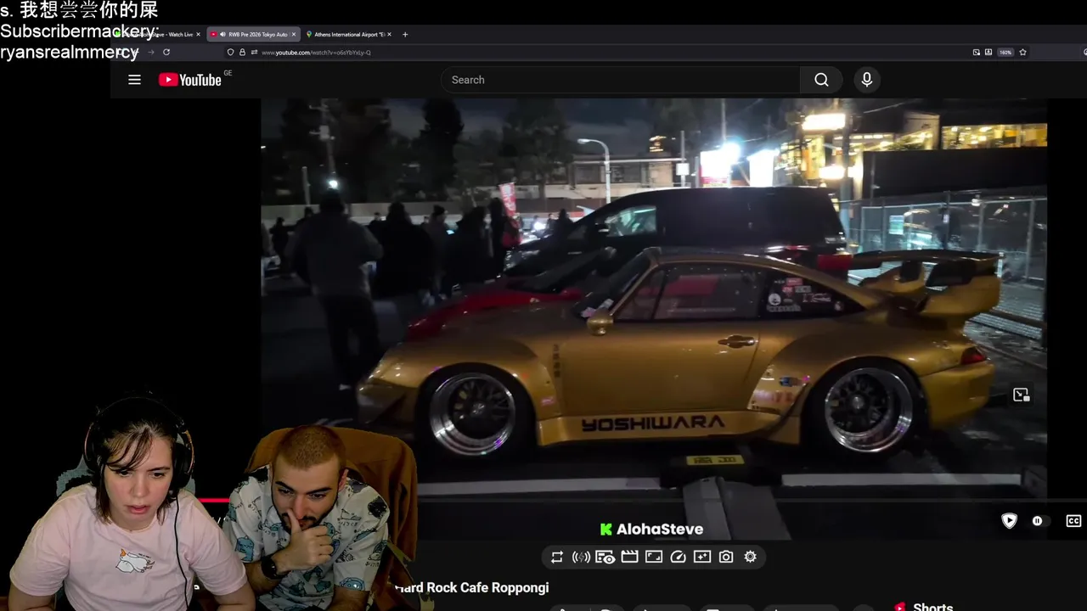The width and height of the screenshot is (1087, 611).
Task: Switch to Athens International Airport tab
Action: [349, 35]
